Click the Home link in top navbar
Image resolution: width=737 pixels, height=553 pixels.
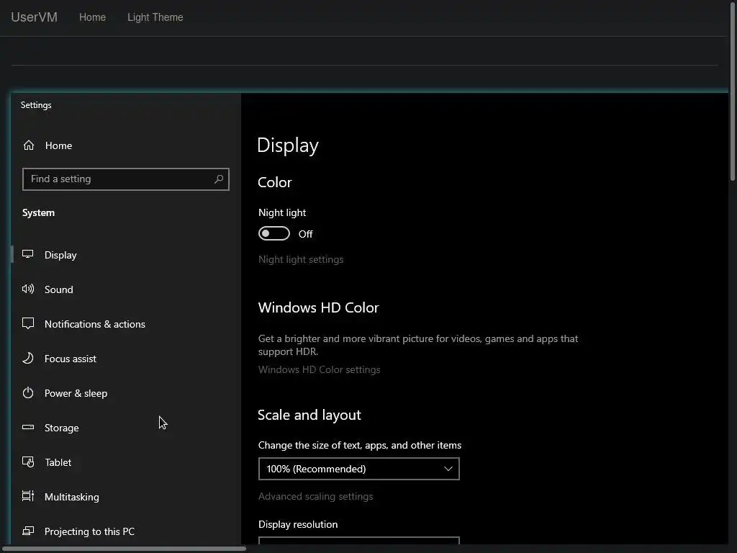[92, 17]
